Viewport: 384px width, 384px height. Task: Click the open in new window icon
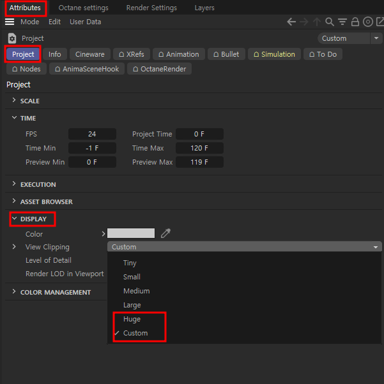(x=380, y=22)
